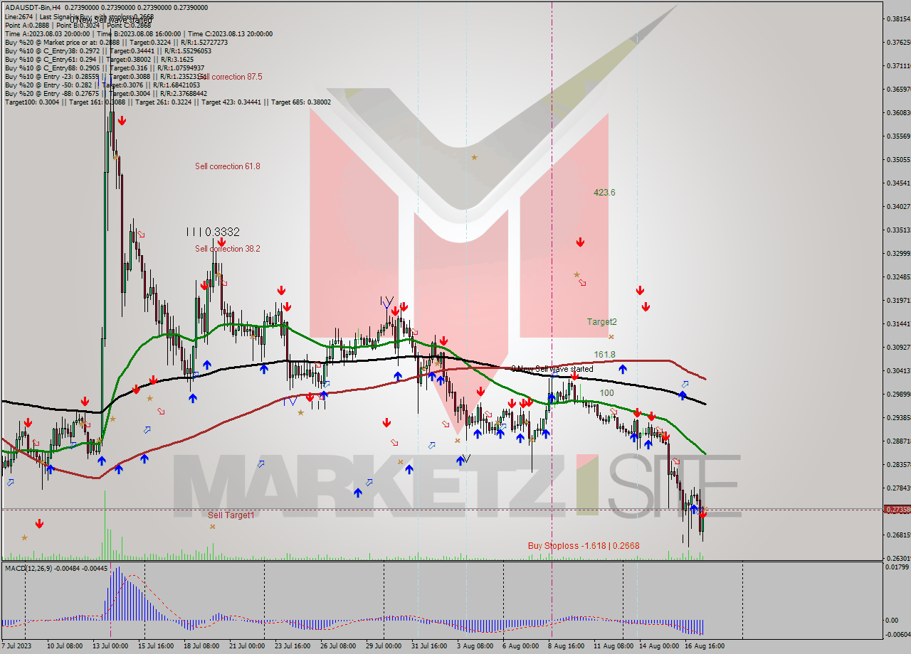Click the Sell correction 61.8 label

228,166
